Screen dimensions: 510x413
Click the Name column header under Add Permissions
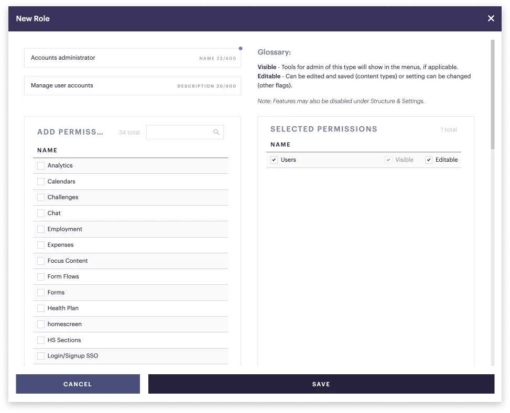point(47,150)
